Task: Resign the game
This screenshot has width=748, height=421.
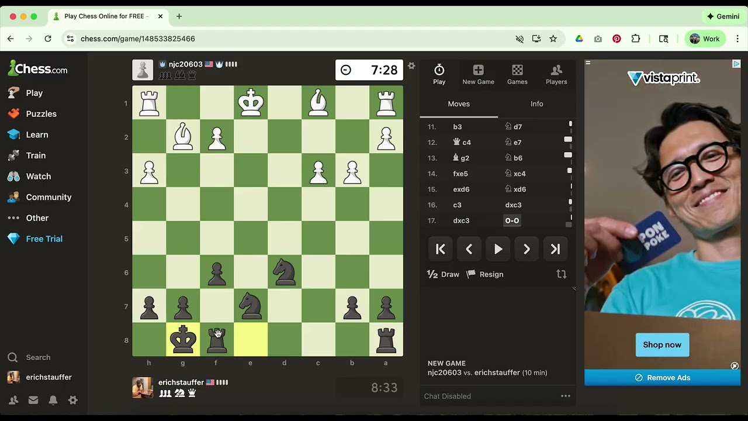Action: pyautogui.click(x=485, y=274)
